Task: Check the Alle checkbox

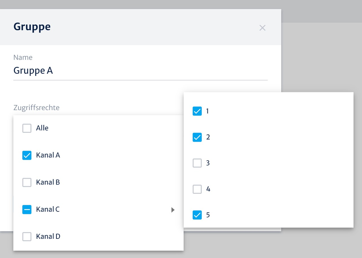Action: [27, 128]
